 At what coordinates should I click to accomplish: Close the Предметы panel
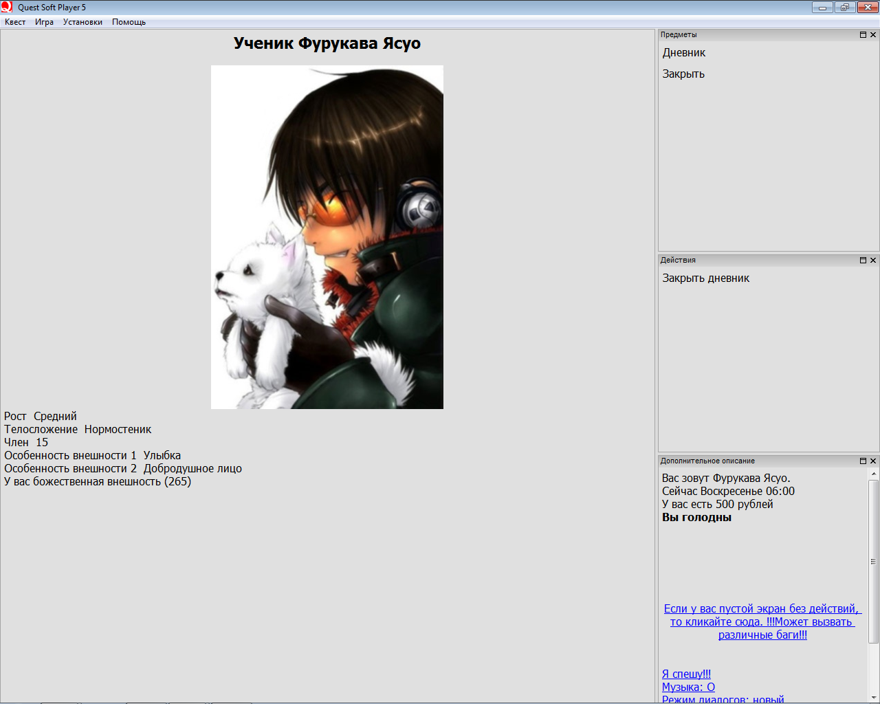point(873,34)
